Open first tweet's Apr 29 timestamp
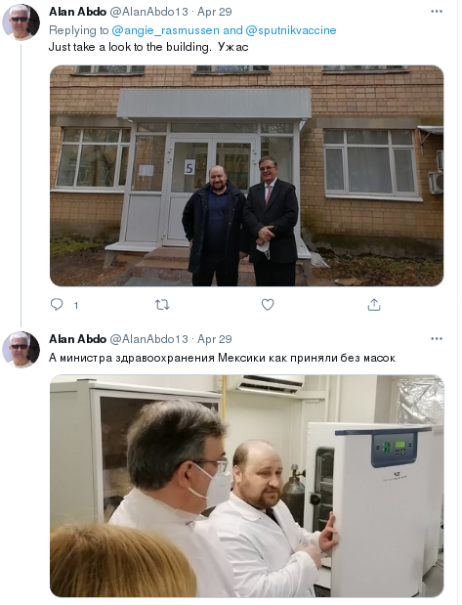The width and height of the screenshot is (462, 605). (x=215, y=12)
